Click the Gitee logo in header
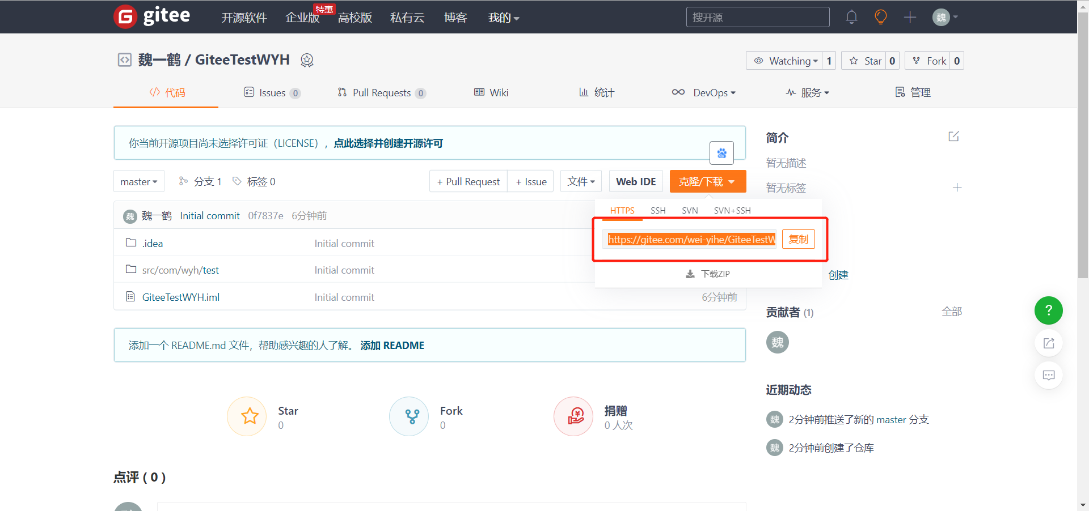Image resolution: width=1089 pixels, height=511 pixels. click(x=152, y=16)
